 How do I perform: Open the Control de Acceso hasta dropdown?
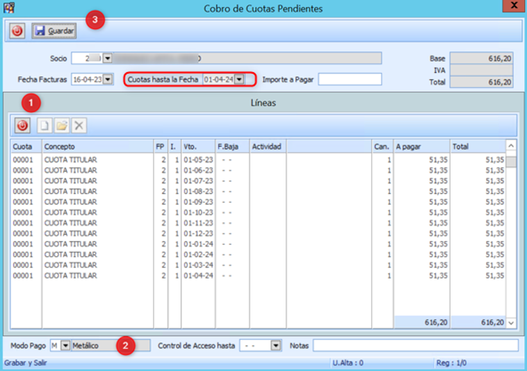click(x=275, y=345)
